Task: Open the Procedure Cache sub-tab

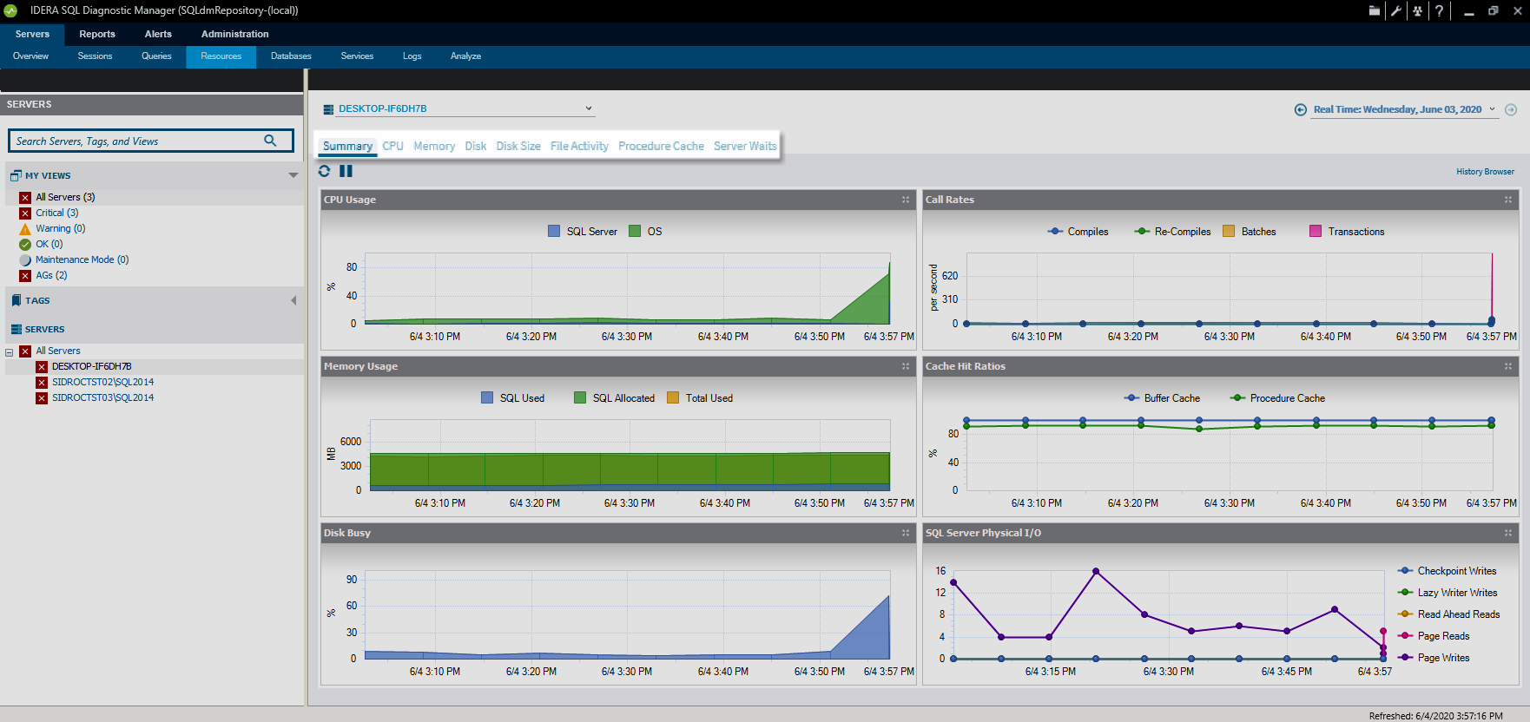Action: coord(661,146)
